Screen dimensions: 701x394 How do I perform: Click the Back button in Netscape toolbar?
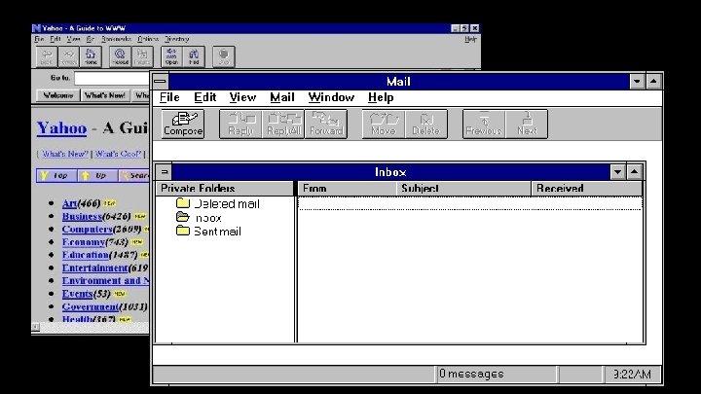click(x=47, y=56)
